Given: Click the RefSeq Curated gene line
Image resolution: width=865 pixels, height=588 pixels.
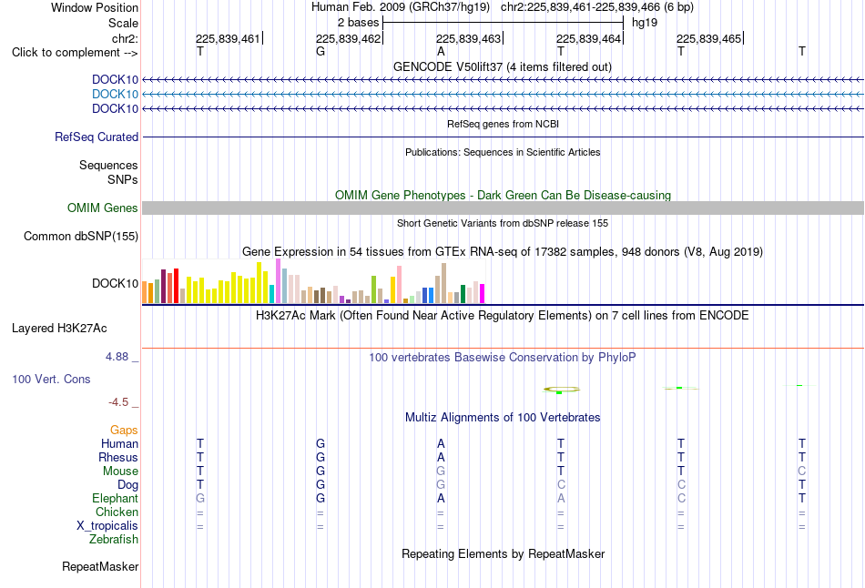Looking at the screenshot, I should (x=503, y=137).
